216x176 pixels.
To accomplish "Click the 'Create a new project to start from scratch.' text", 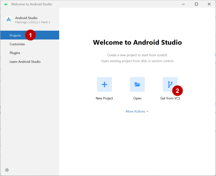I will coord(137,55).
